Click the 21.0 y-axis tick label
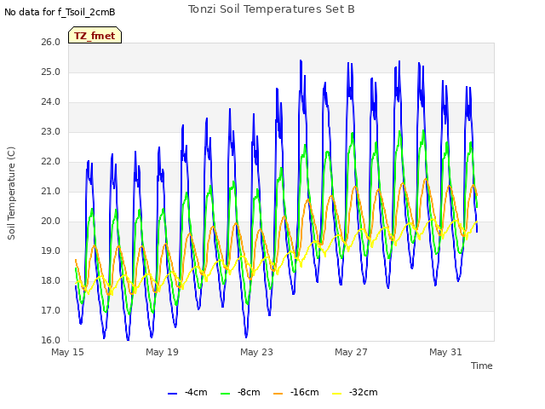545x409 pixels. click(x=51, y=191)
